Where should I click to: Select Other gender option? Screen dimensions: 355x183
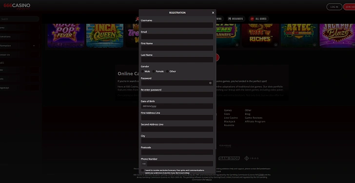(x=167, y=72)
